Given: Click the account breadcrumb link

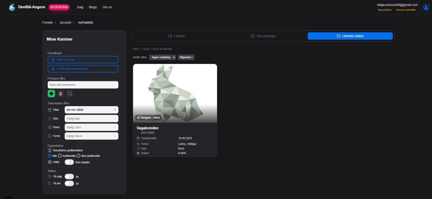Looking at the screenshot, I should point(66,23).
